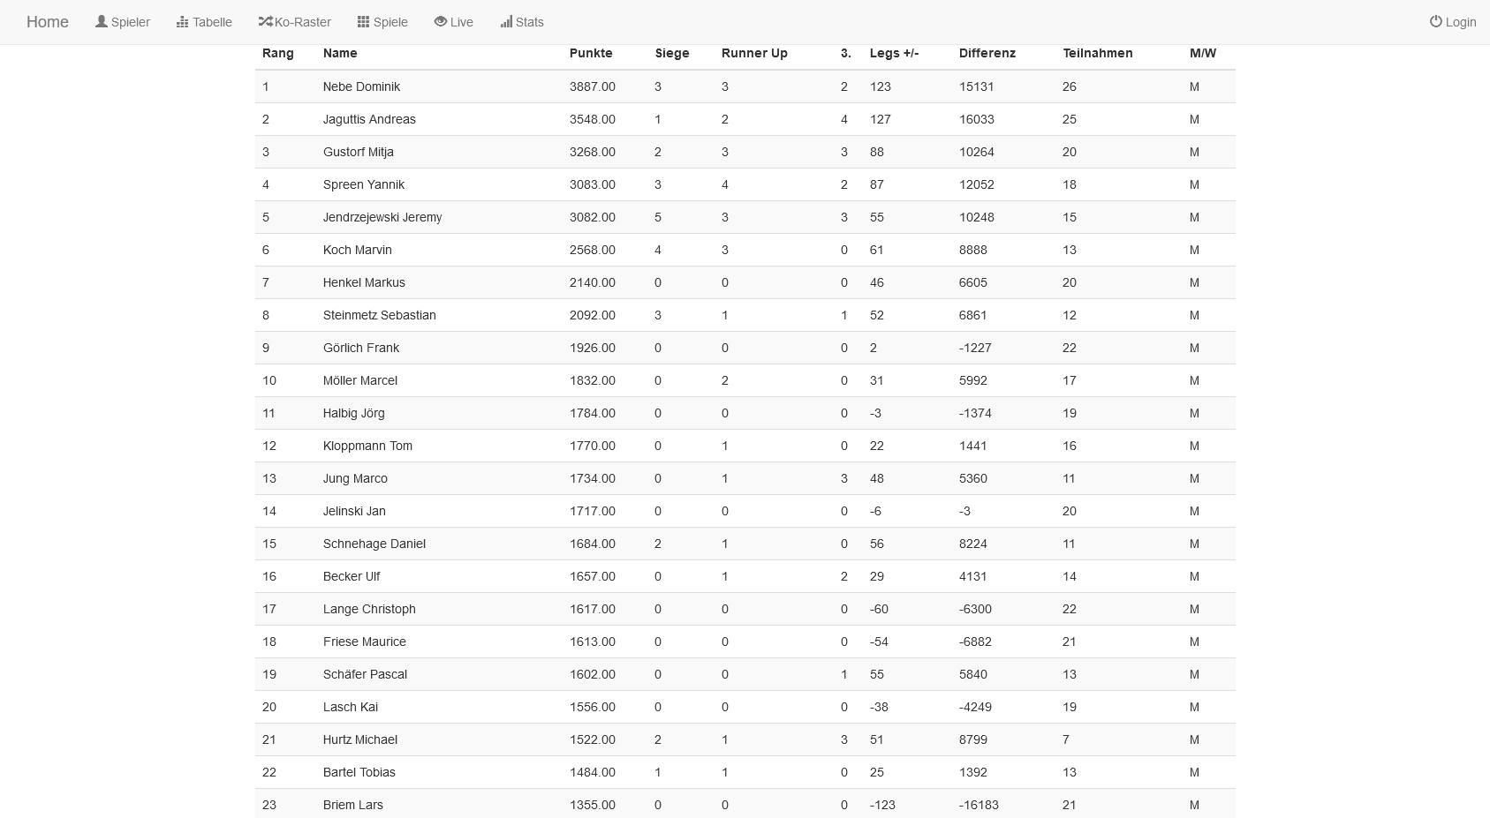
Task: Click the bar chart icon beside Stats
Action: coord(506,22)
